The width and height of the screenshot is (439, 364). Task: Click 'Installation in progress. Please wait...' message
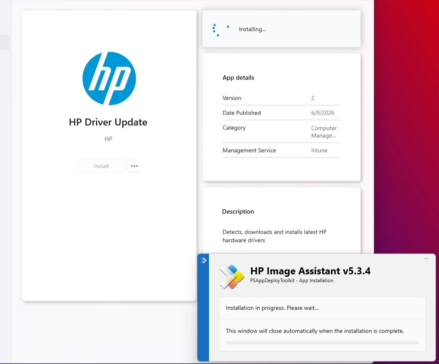(272, 308)
